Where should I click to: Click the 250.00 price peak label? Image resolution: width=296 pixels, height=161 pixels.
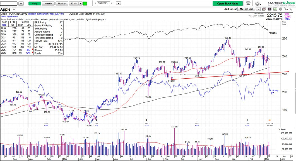coord(261,47)
